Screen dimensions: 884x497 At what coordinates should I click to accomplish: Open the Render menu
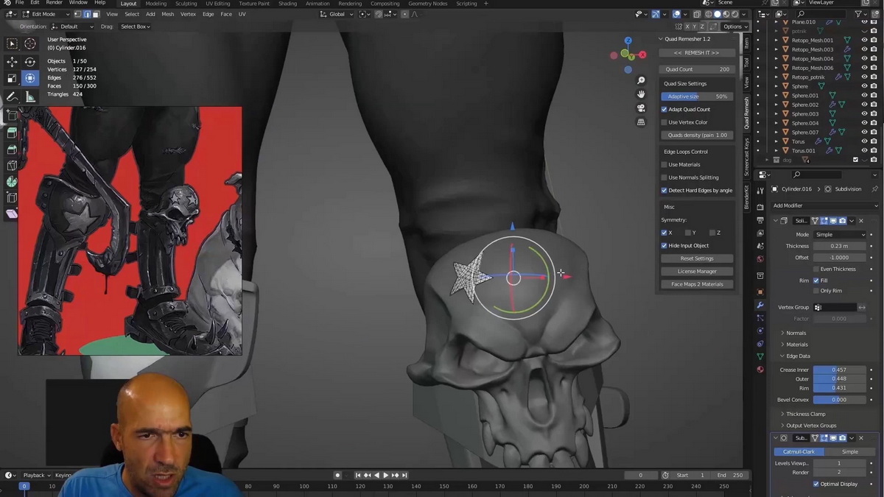(54, 3)
